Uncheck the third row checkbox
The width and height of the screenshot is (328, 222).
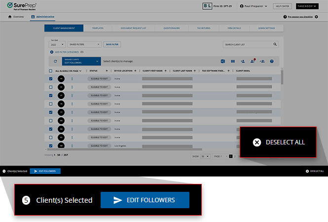pyautogui.click(x=51, y=95)
